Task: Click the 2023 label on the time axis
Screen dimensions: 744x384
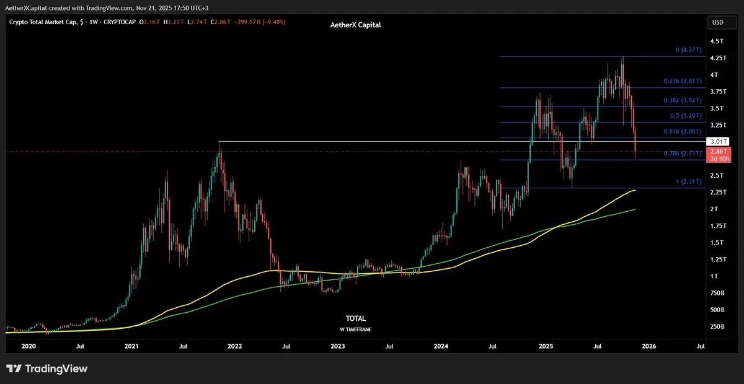Action: 338,347
